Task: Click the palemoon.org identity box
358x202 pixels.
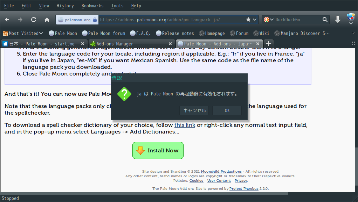Action: coord(78,20)
